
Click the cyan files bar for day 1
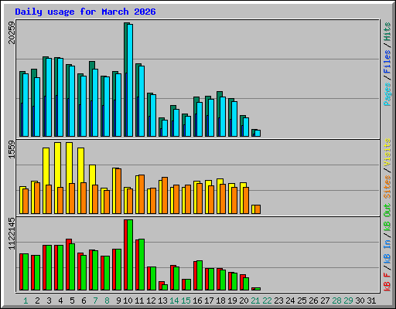tap(26, 105)
